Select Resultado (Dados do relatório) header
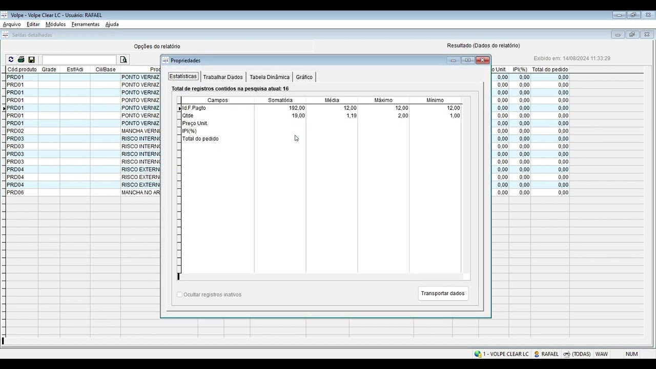Screen dimensions: 656x369 [483, 46]
